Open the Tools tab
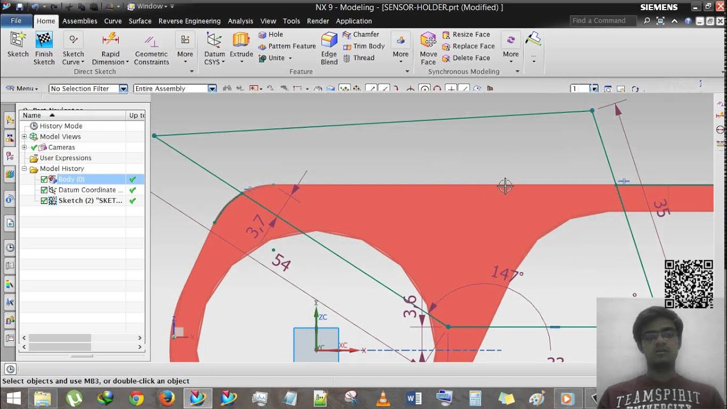 tap(291, 21)
